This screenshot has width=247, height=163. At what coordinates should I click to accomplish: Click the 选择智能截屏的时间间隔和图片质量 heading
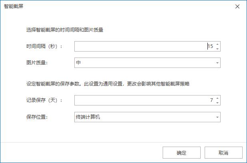point(65,30)
